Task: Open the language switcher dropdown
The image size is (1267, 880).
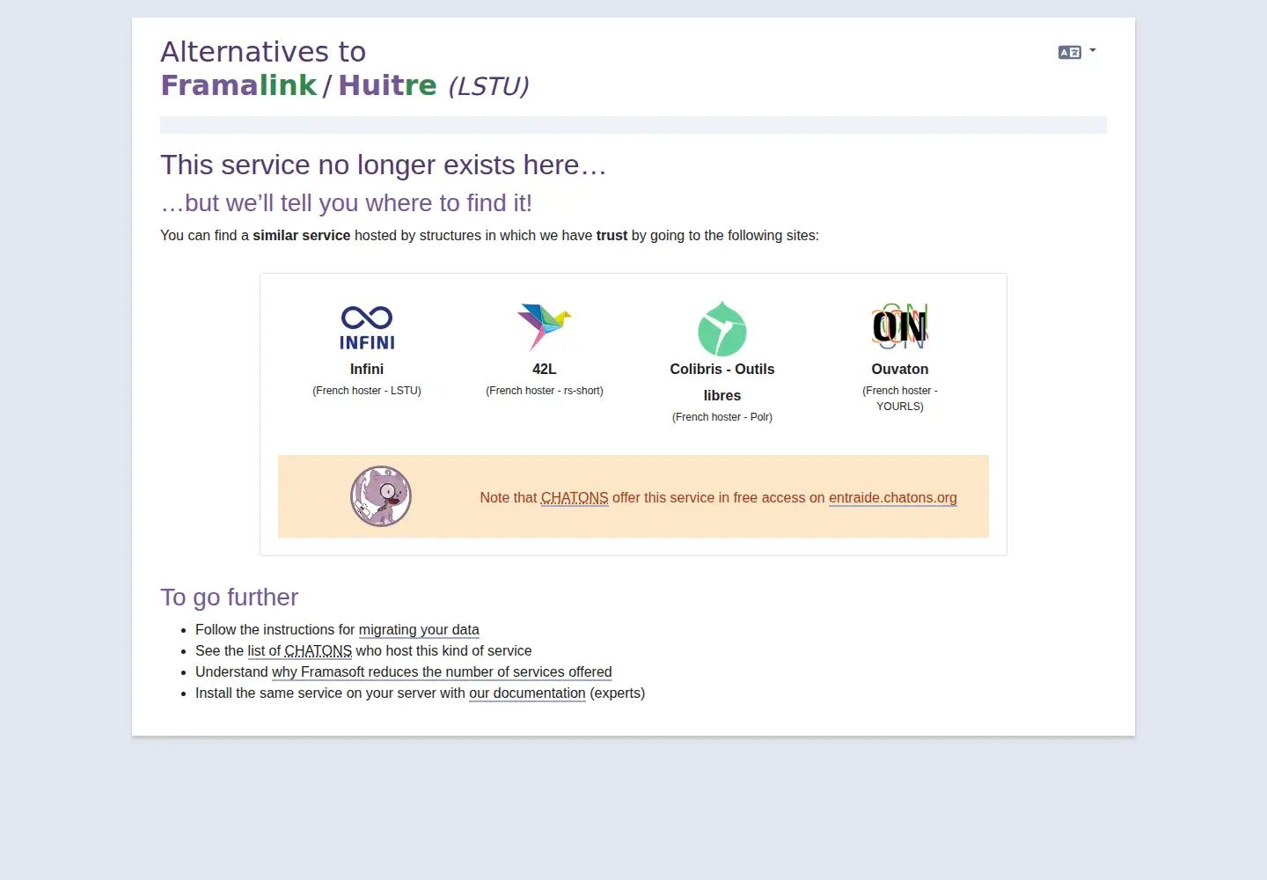Action: [x=1077, y=52]
